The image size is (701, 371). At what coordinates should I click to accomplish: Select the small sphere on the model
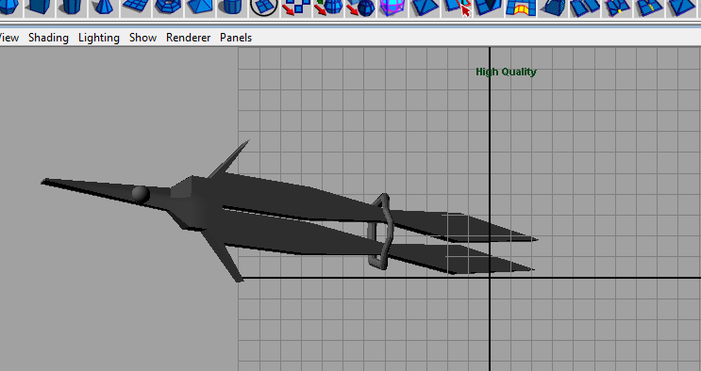(x=141, y=194)
